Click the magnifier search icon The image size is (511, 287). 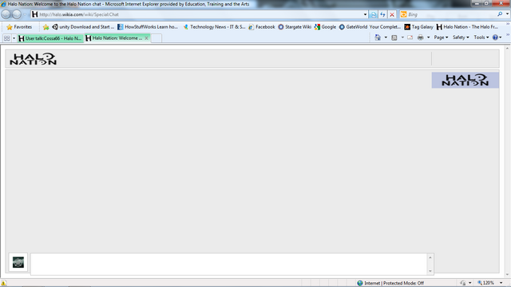(500, 14)
